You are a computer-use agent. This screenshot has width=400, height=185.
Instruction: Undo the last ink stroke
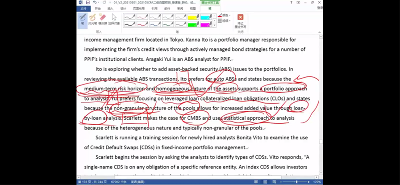point(95,2)
